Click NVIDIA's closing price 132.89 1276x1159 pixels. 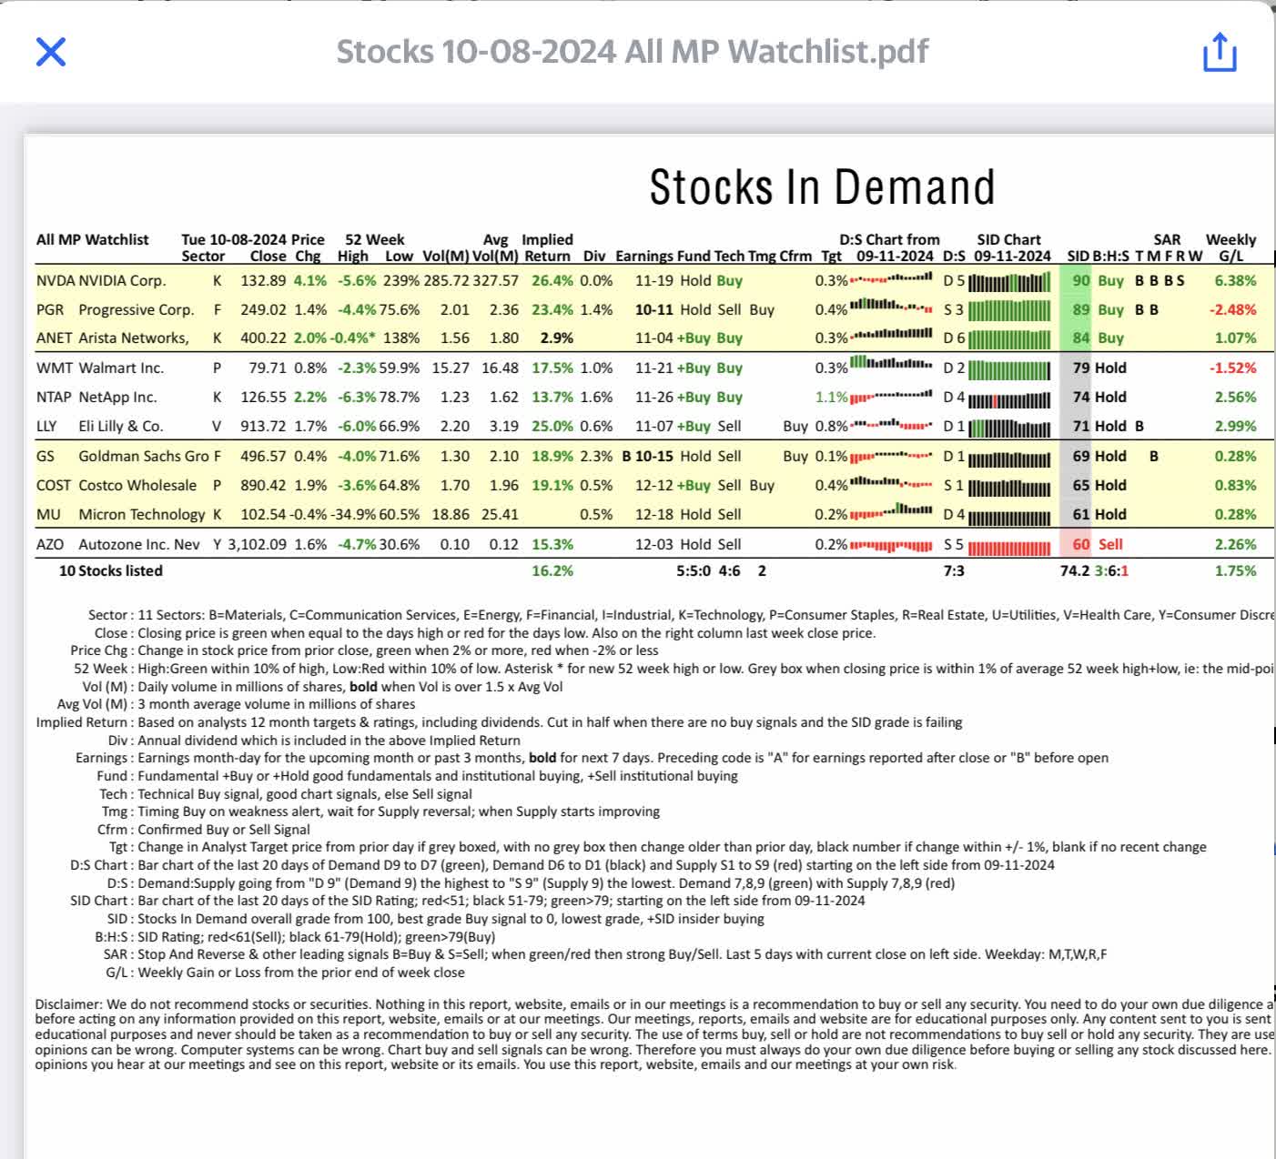point(263,280)
